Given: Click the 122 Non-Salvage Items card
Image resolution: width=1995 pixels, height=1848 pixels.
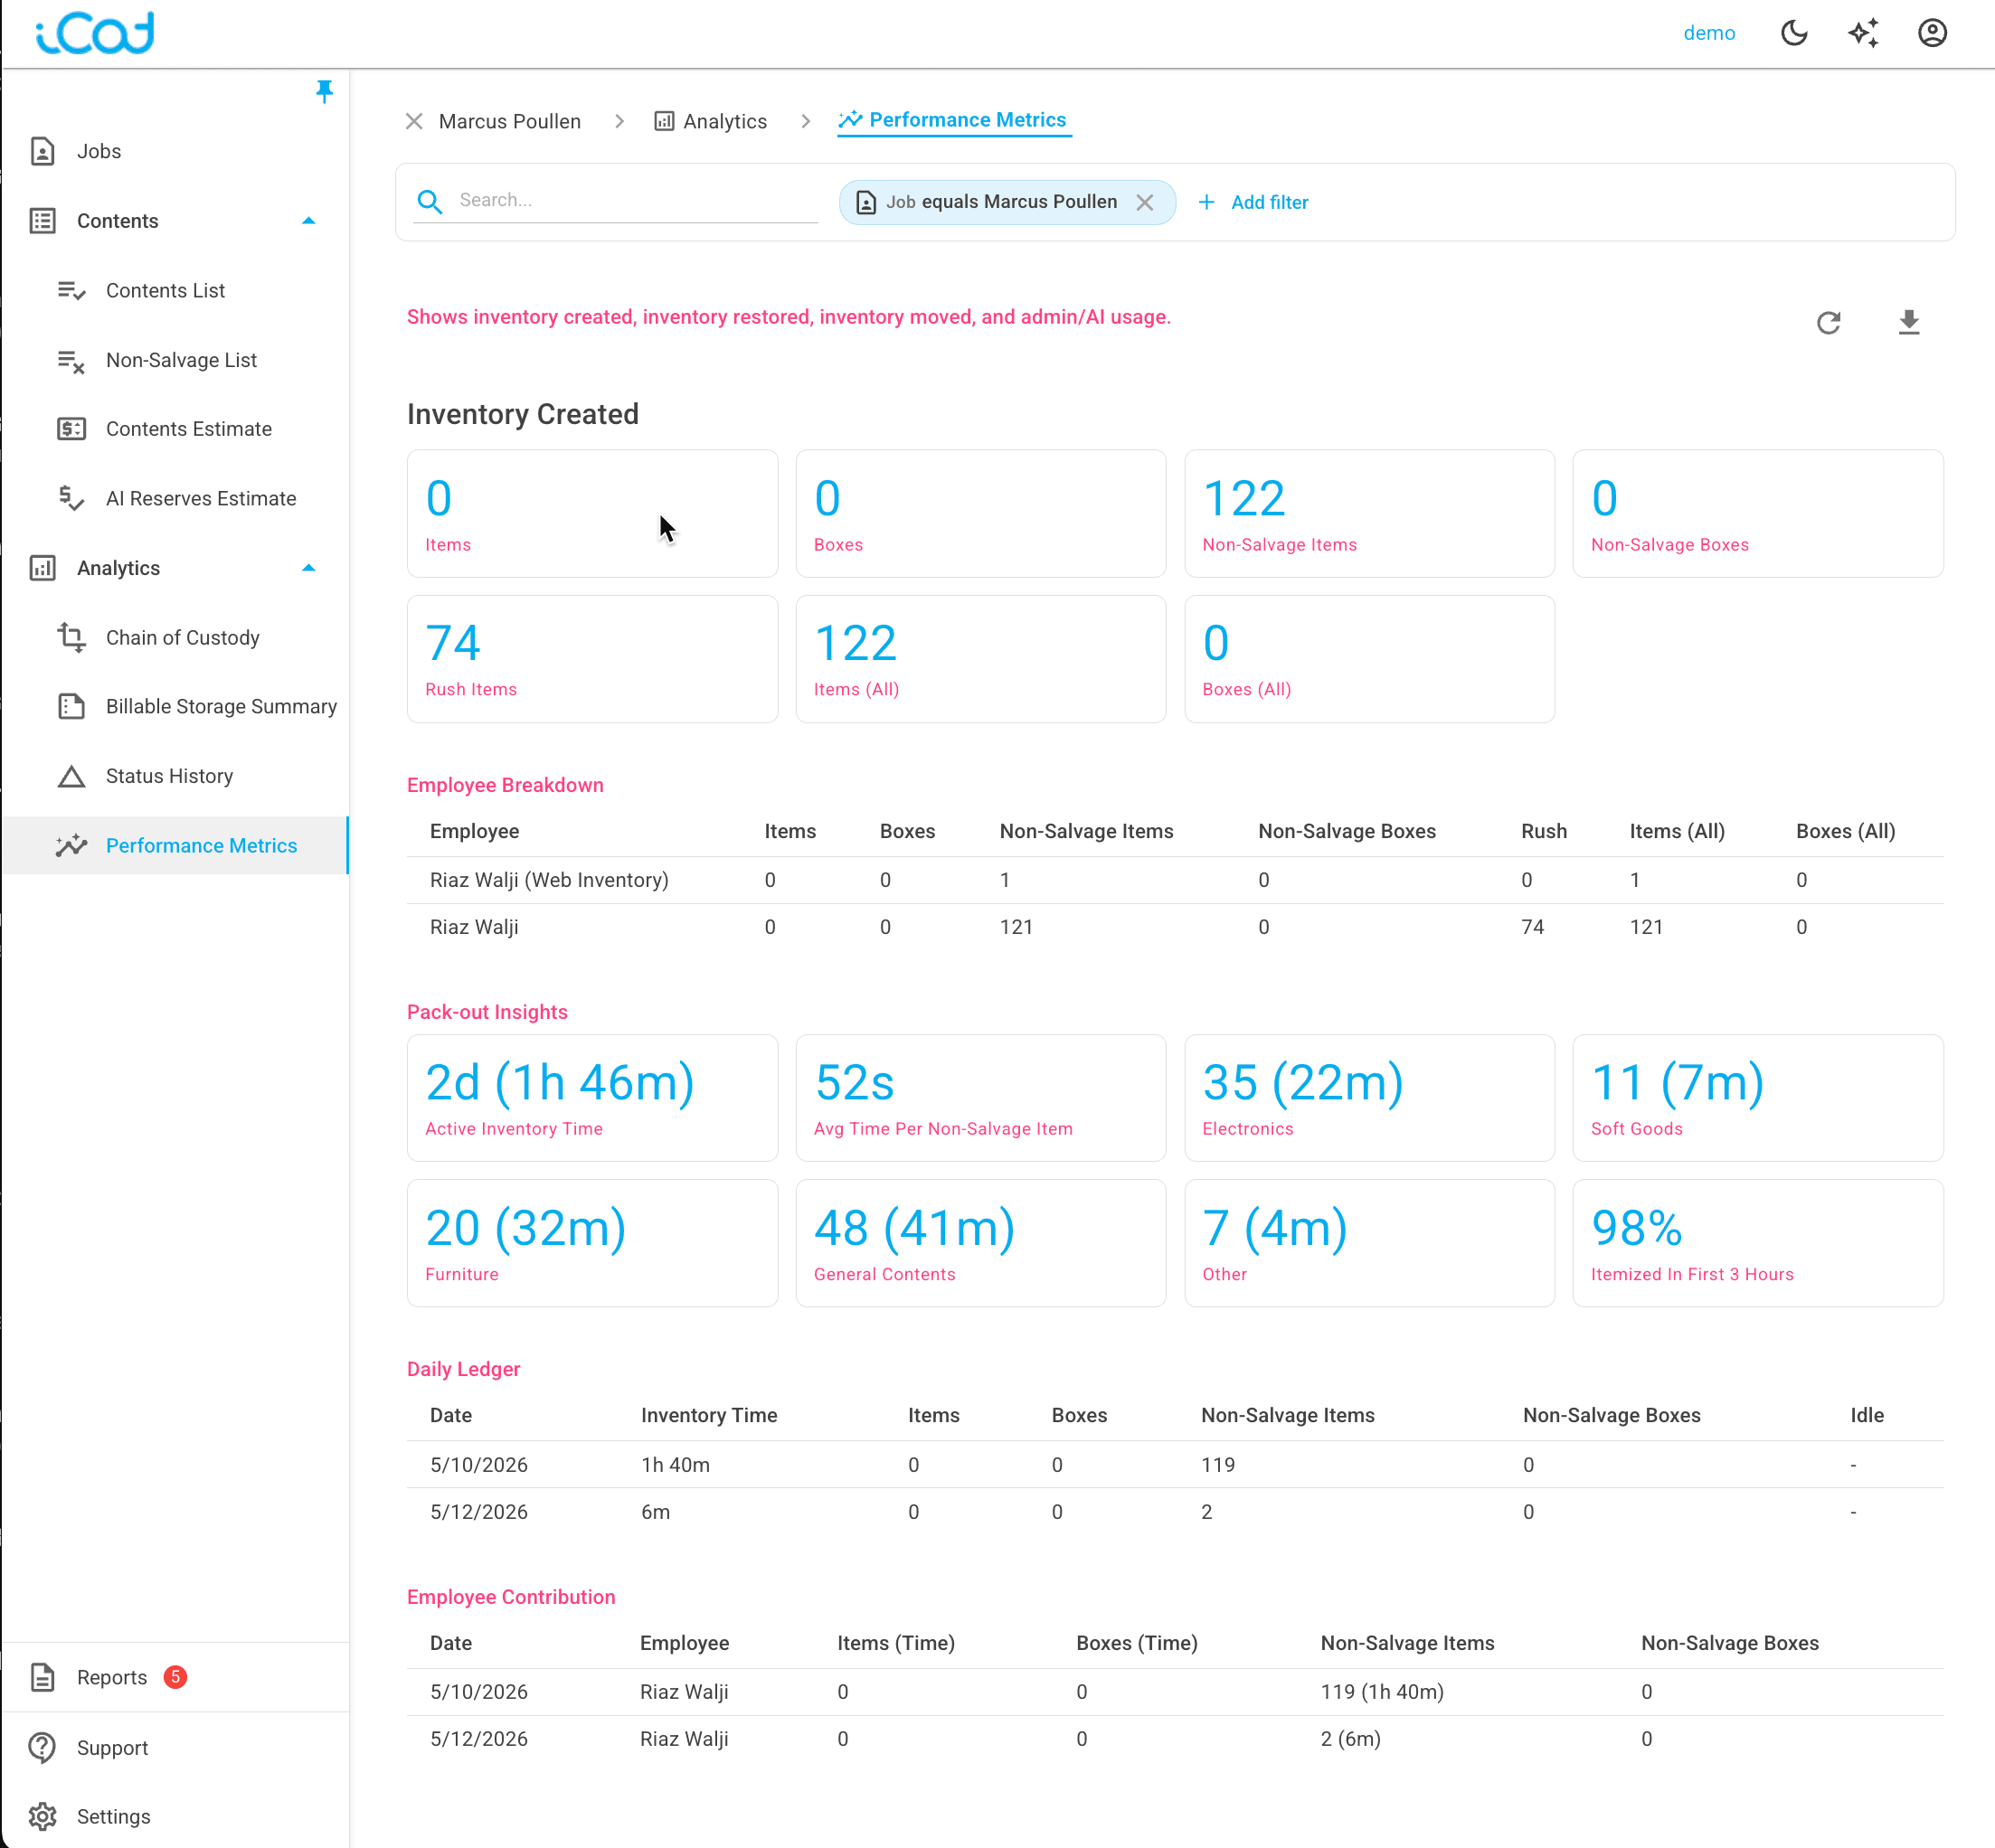Looking at the screenshot, I should 1369,513.
